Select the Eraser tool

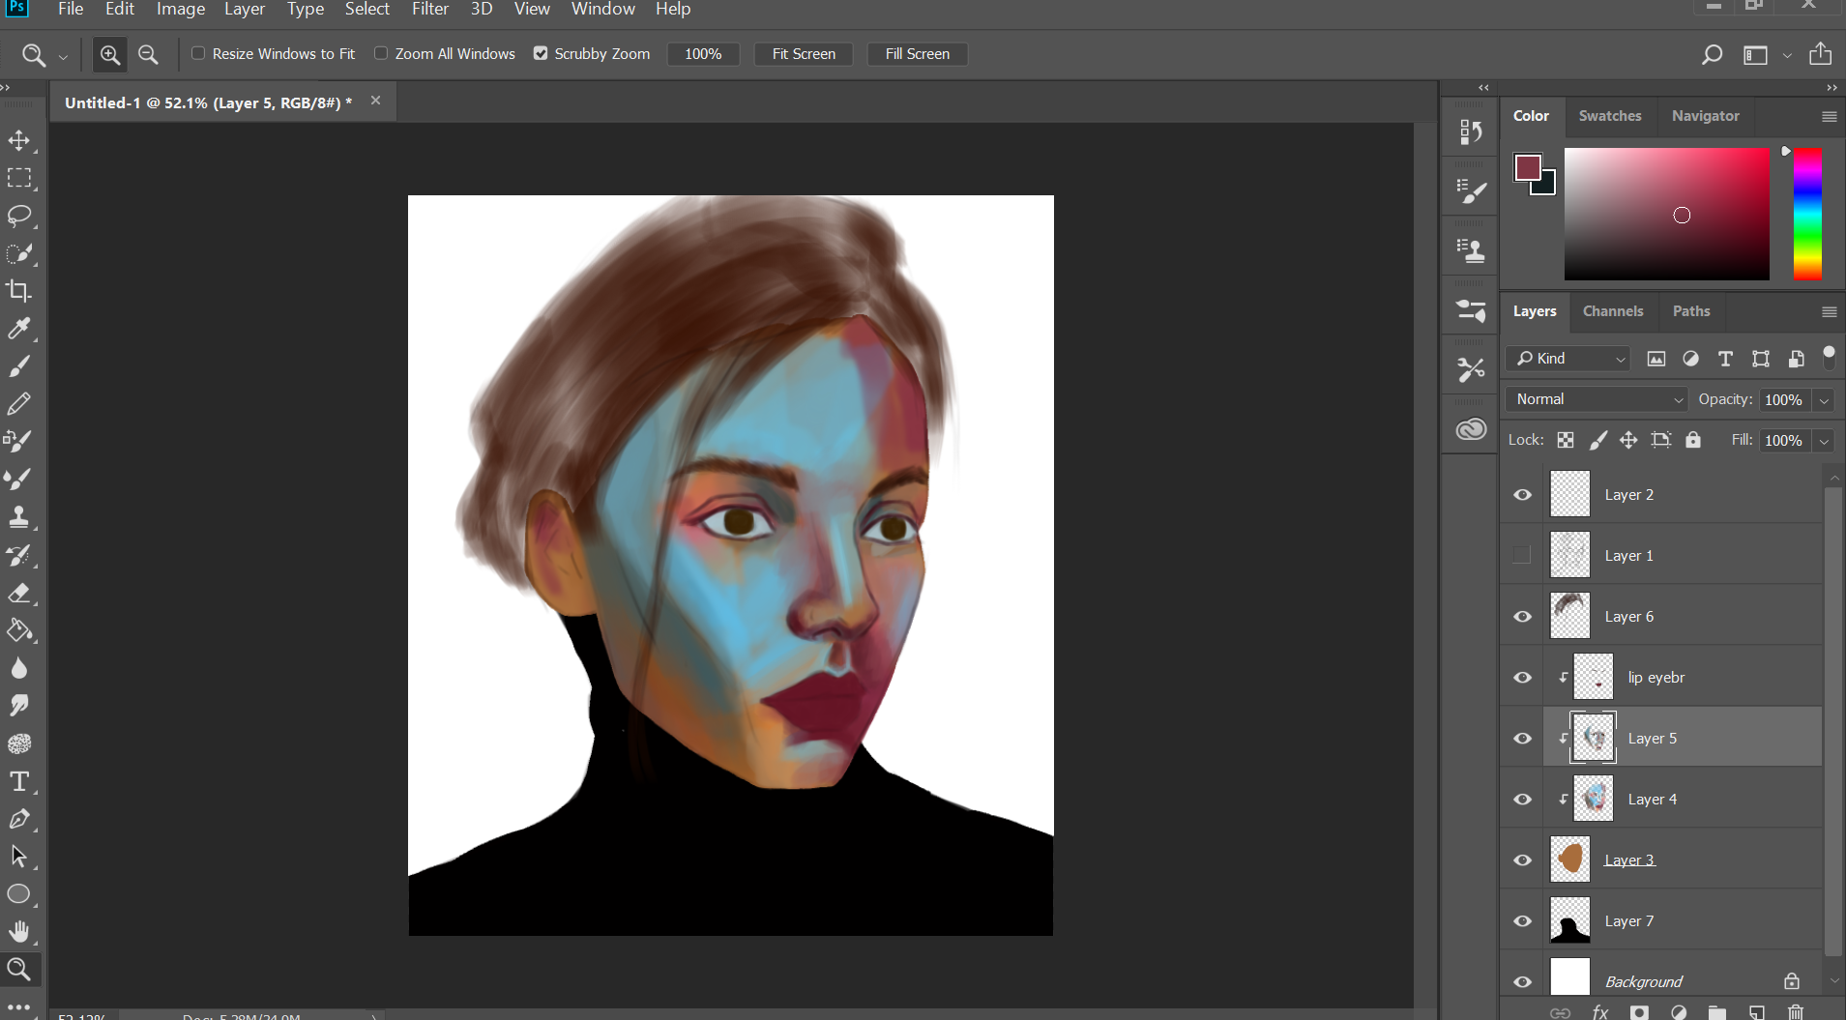[19, 593]
